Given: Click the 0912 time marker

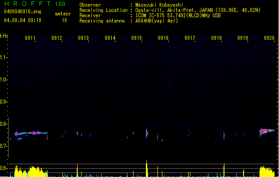Looking at the screenshot, I should click(x=57, y=38).
